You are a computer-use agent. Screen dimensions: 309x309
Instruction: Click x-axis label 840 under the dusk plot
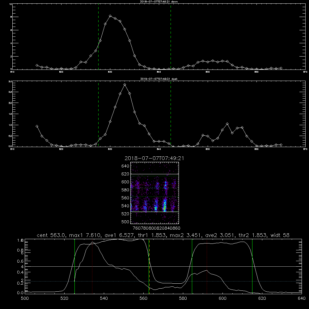[x=159, y=149]
